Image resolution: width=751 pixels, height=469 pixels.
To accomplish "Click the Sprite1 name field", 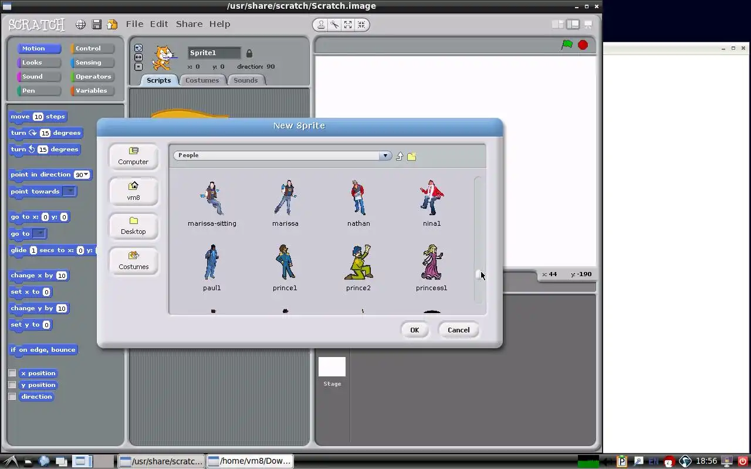I will [x=214, y=53].
